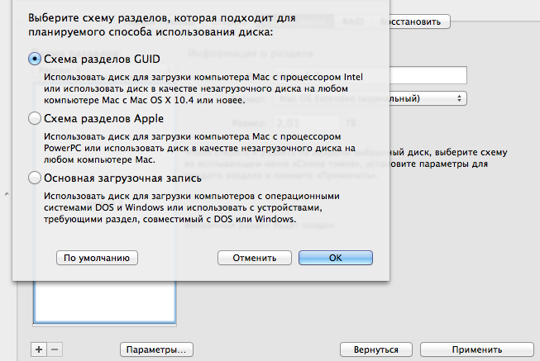
Task: Confirm the scheme with the OK button
Action: pos(336,258)
